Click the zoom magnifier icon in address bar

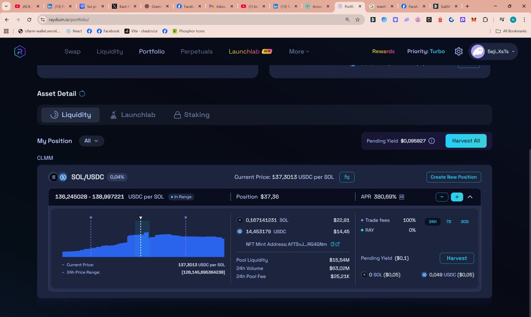(x=347, y=19)
